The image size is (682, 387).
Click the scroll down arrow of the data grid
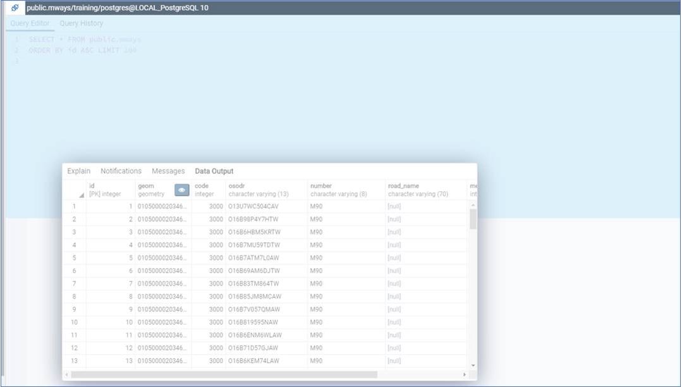click(x=473, y=365)
